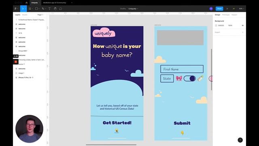
Task: Toggle the boy/girl switch on canvas
Action: [190, 78]
